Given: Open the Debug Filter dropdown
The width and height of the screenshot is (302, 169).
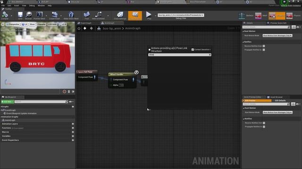Looking at the screenshot, I should [181, 15].
